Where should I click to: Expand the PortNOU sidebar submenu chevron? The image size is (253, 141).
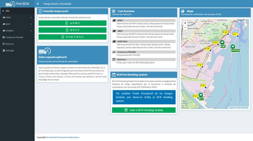tap(31, 31)
